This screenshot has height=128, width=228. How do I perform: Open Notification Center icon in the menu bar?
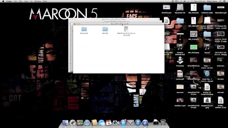[x=224, y=1]
